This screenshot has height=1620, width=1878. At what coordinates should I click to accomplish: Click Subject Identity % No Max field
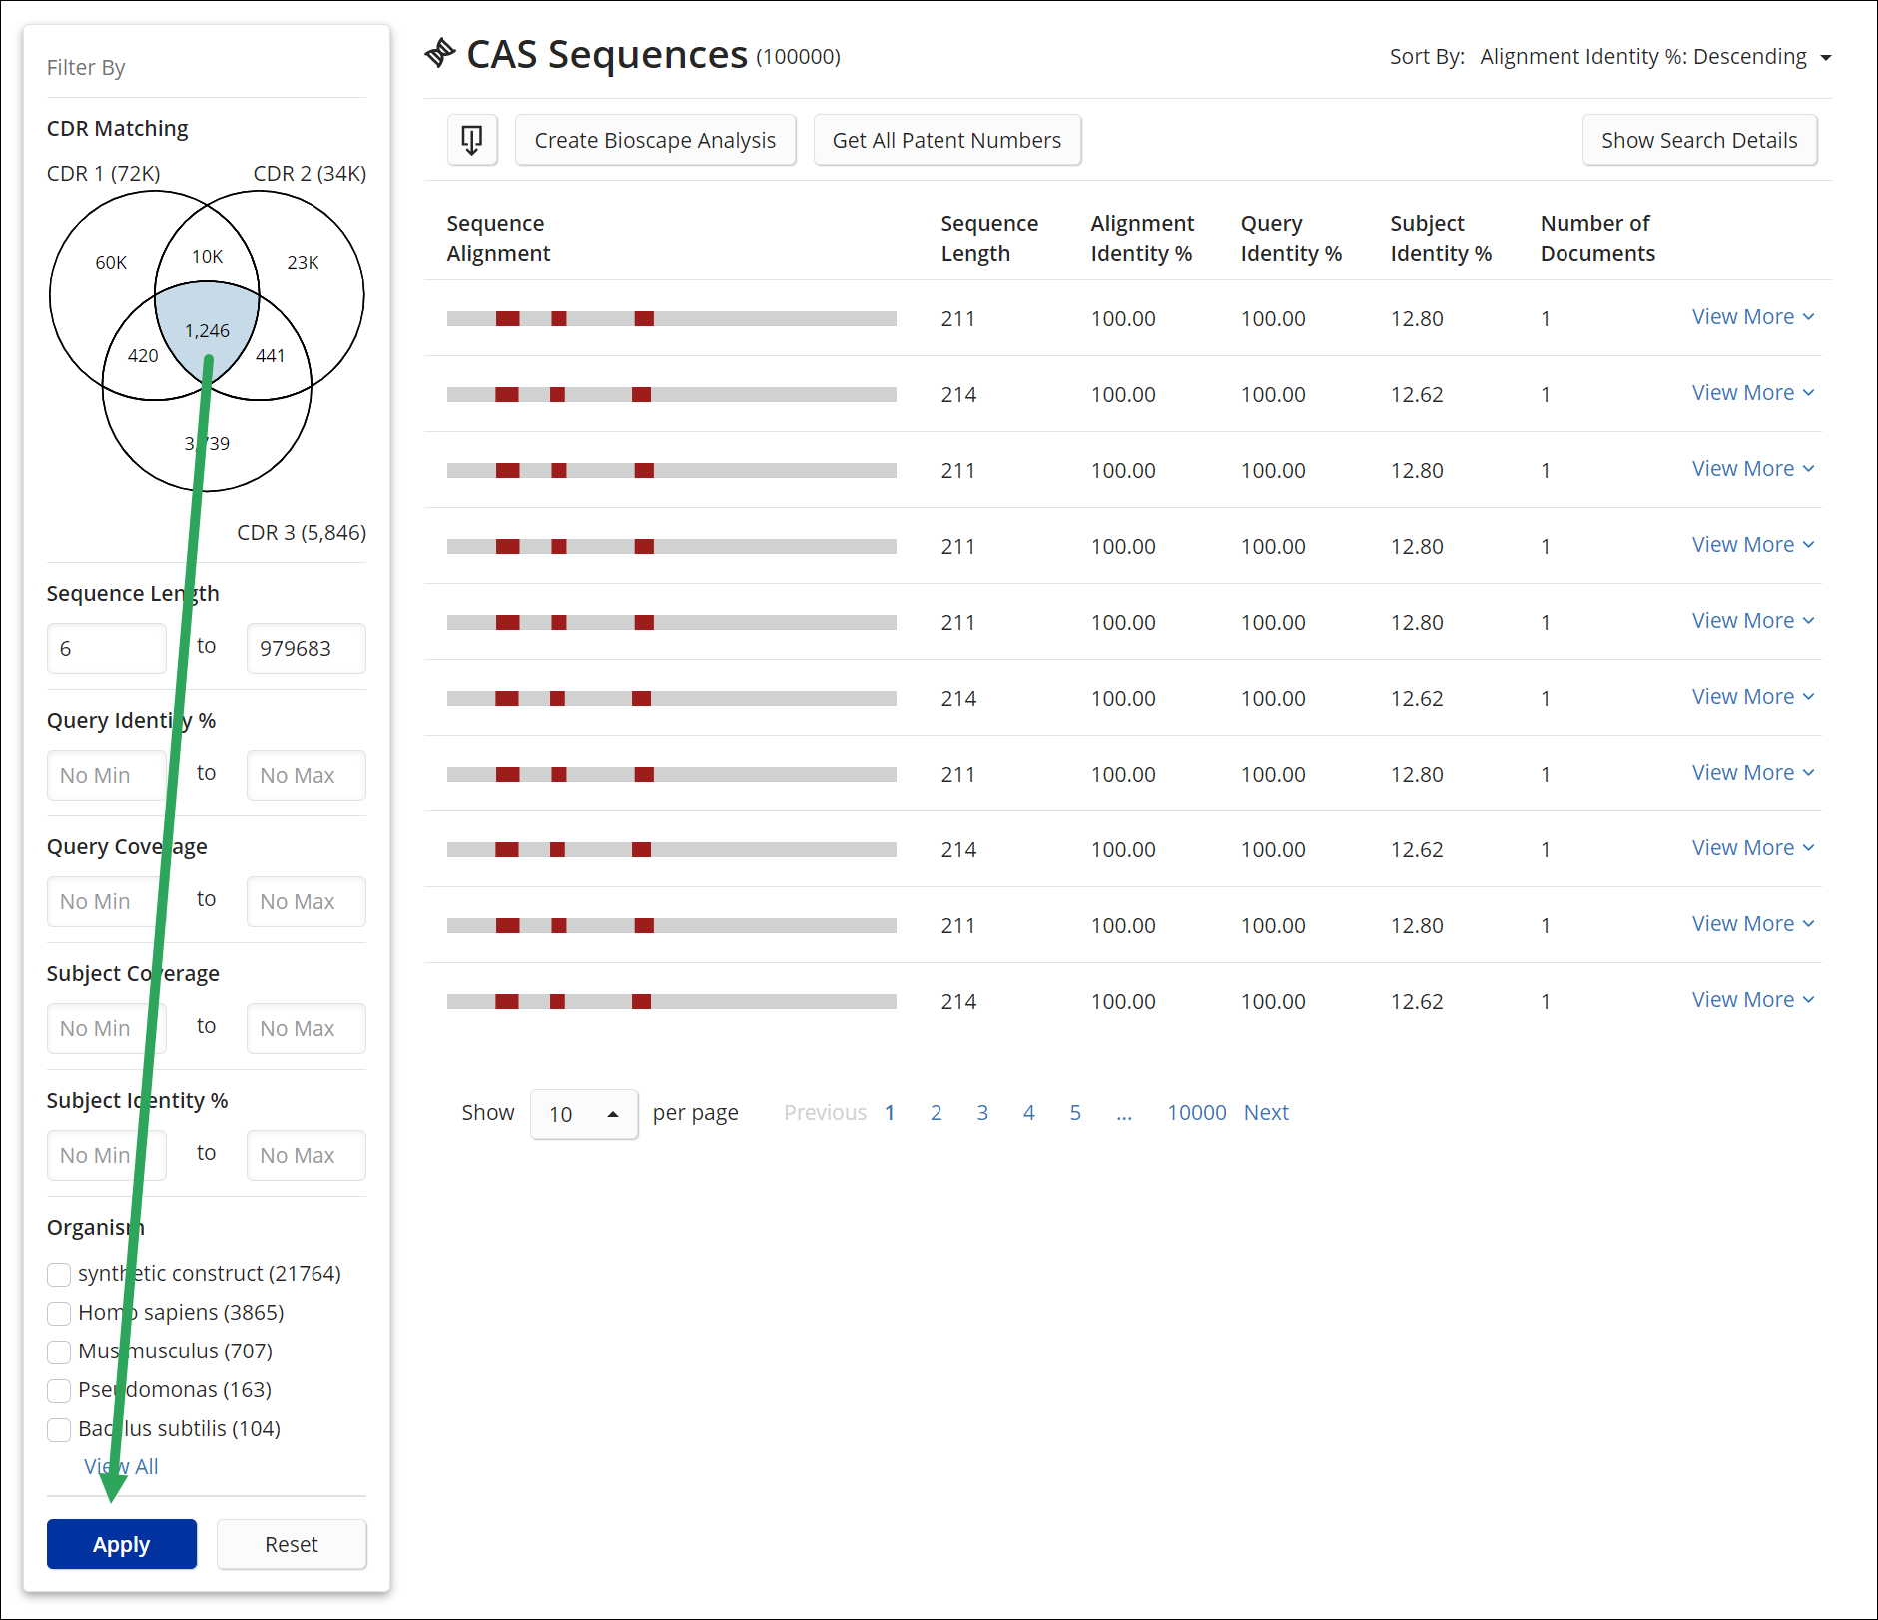307,1156
